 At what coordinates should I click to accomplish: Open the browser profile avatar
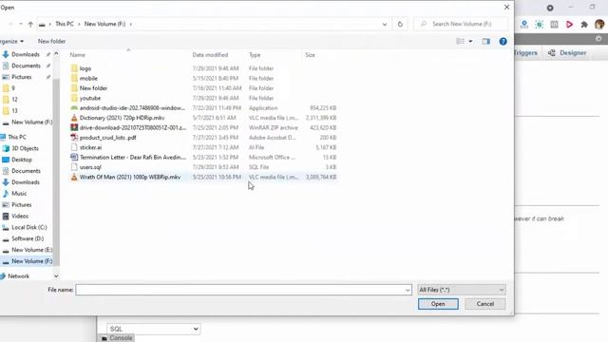[599, 24]
